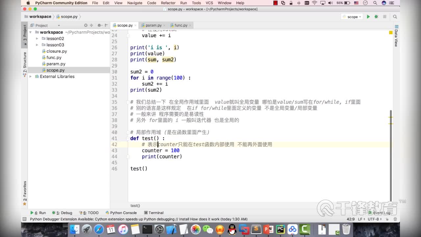
Task: Expand External Libraries in Project tree
Action: tap(30, 76)
